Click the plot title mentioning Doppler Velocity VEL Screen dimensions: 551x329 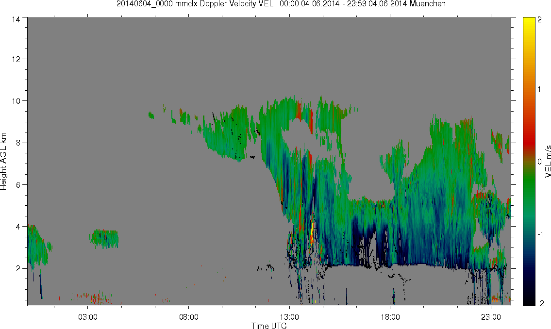pos(281,4)
